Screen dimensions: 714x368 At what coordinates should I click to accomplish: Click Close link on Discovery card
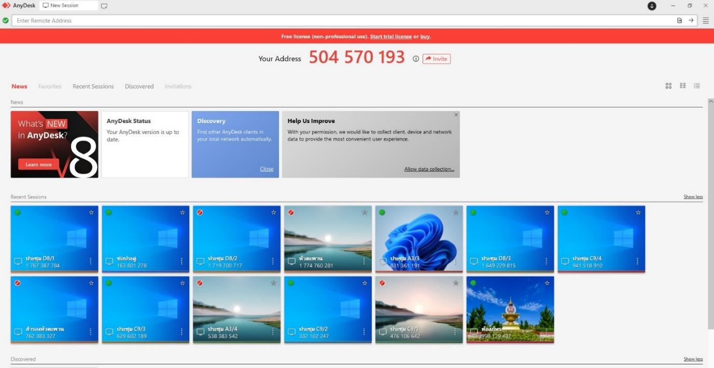pos(267,169)
